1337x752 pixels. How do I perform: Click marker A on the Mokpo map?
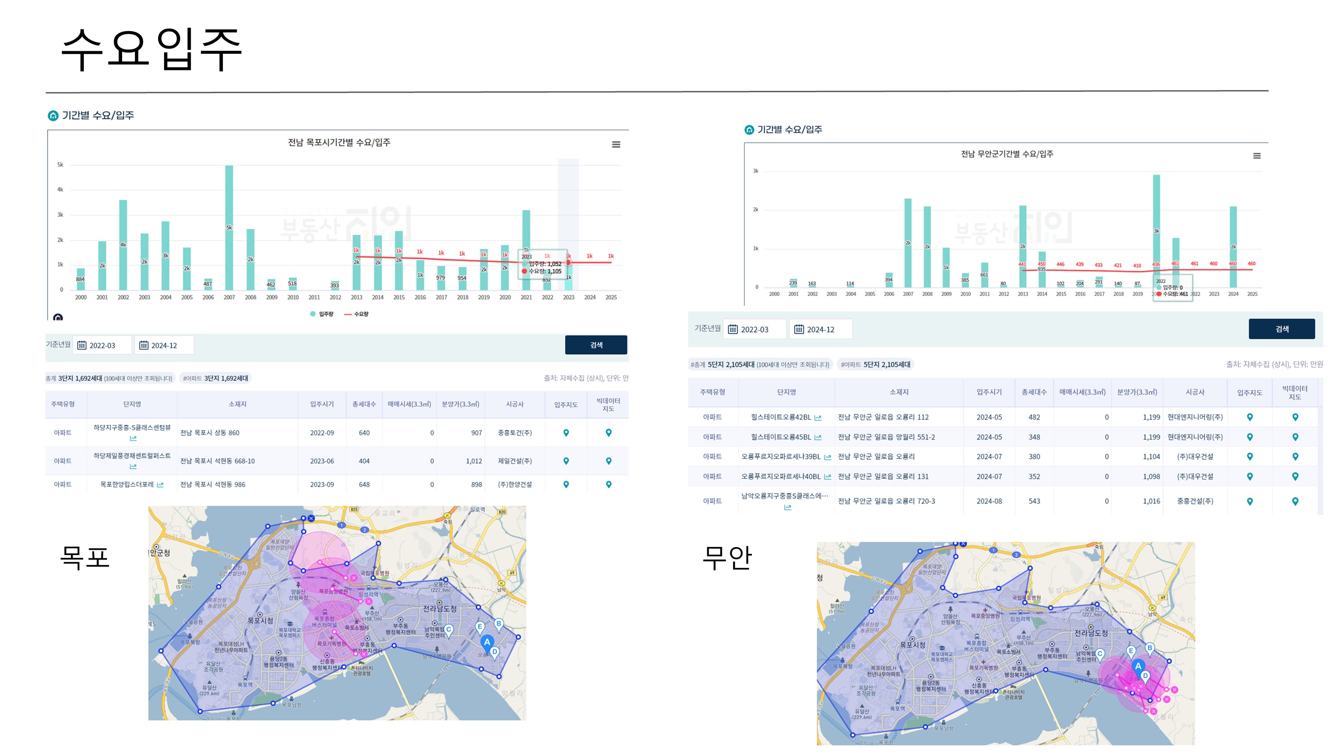point(487,642)
